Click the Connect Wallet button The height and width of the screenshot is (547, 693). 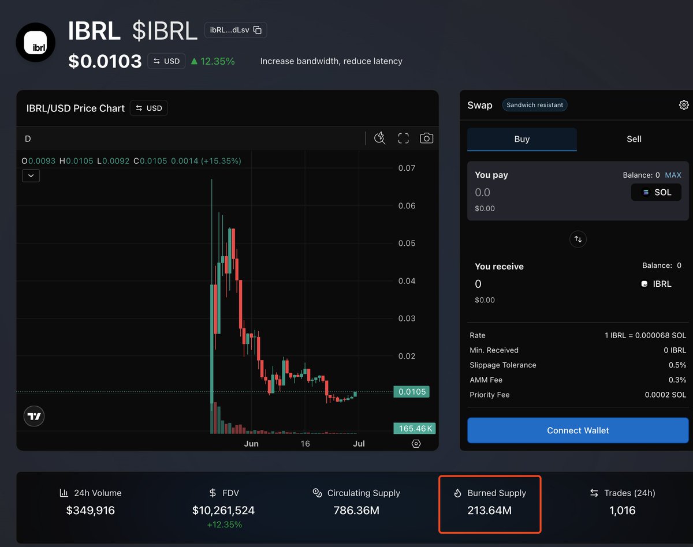[578, 430]
